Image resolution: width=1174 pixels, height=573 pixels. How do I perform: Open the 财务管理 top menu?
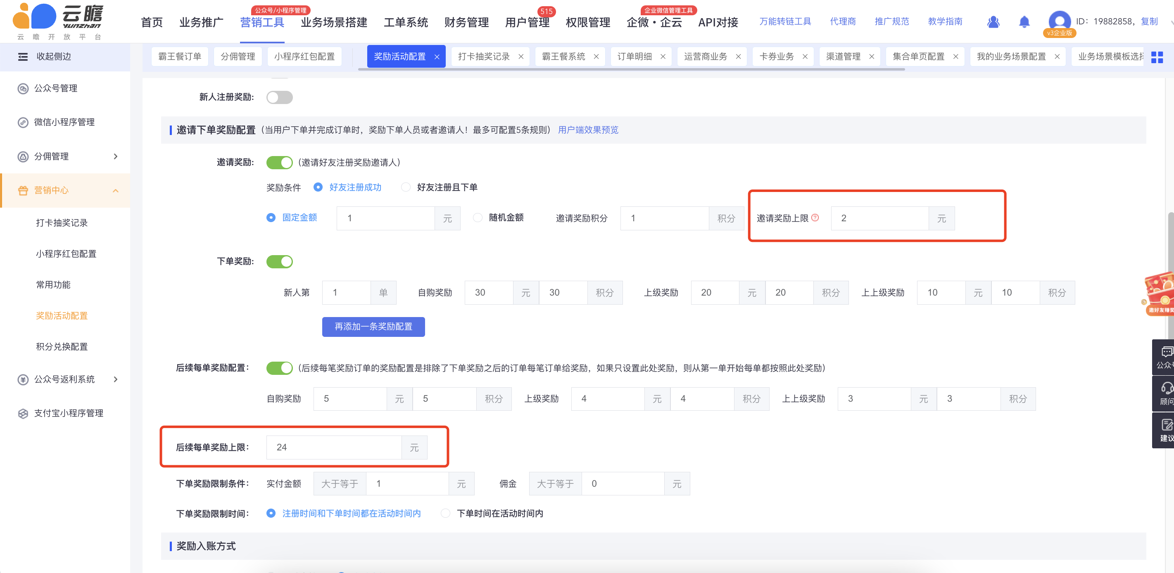tap(466, 22)
